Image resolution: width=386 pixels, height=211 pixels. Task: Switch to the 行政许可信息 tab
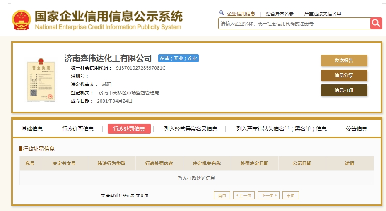tap(78, 129)
